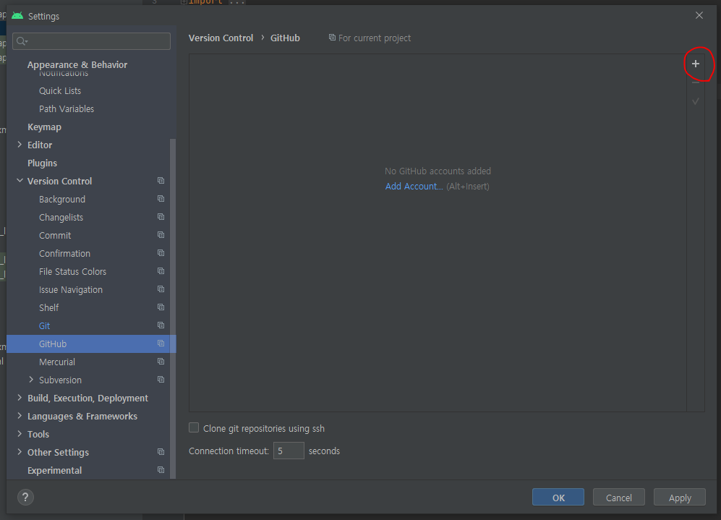Select Changelists under Version Control
The image size is (721, 520).
click(x=61, y=218)
